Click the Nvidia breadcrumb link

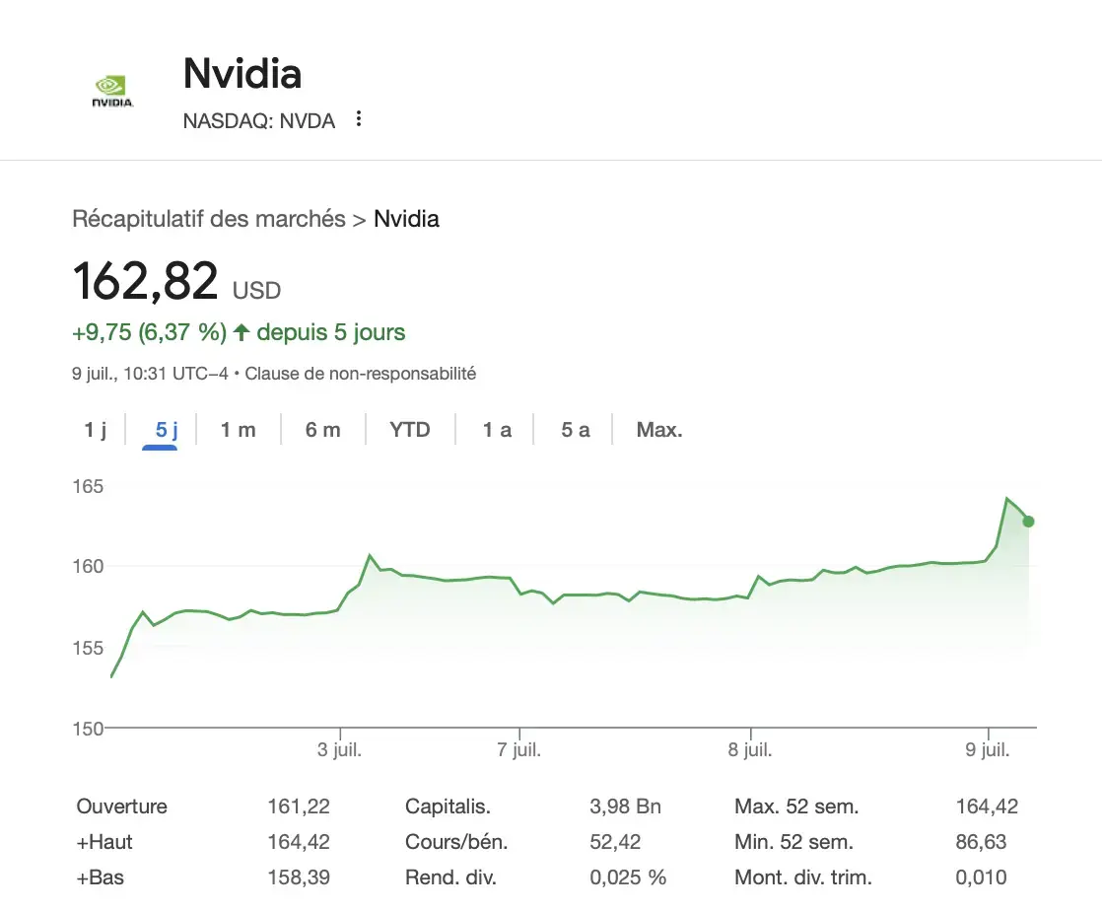click(406, 219)
